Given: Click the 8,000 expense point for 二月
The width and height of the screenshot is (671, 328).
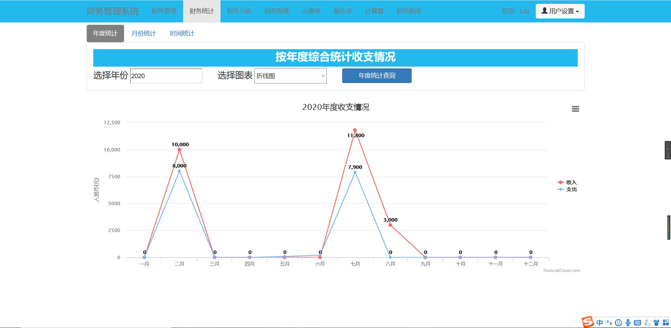Looking at the screenshot, I should tap(179, 171).
